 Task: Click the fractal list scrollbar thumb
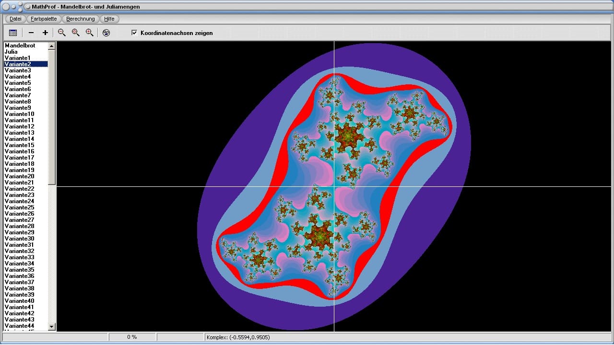(52, 117)
